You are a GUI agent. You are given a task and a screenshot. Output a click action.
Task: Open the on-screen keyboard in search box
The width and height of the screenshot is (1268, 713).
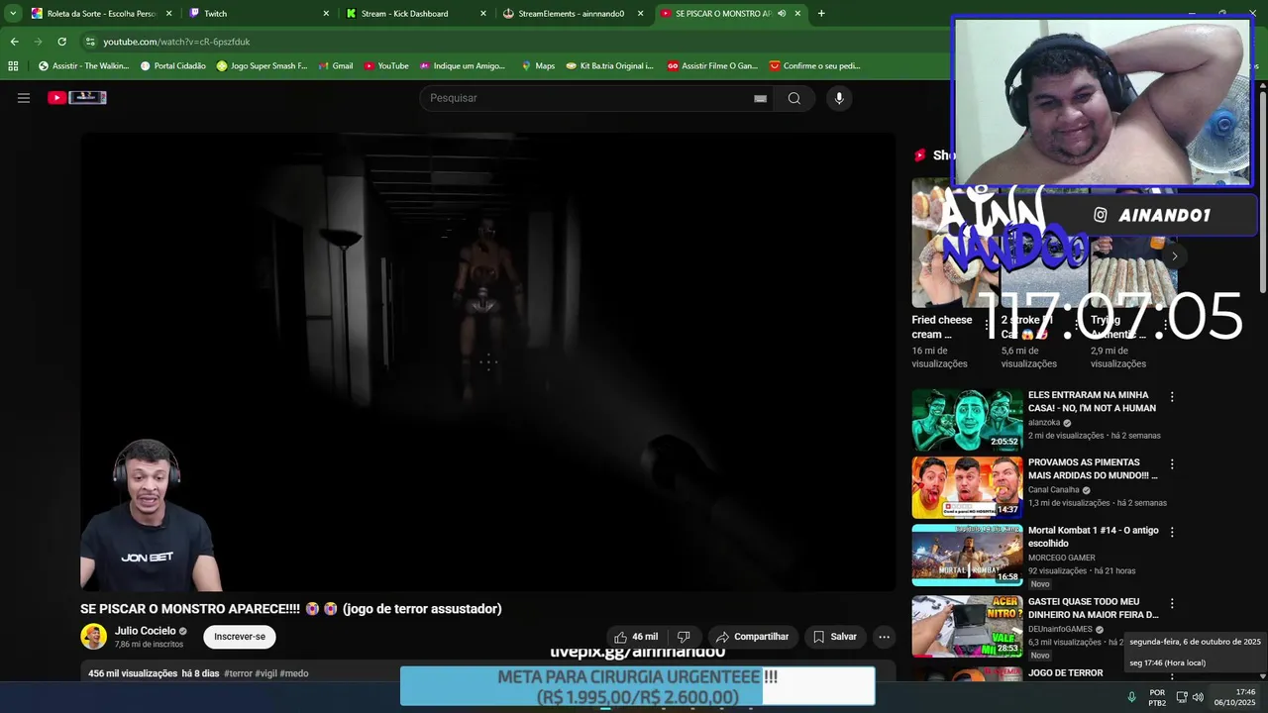(760, 98)
